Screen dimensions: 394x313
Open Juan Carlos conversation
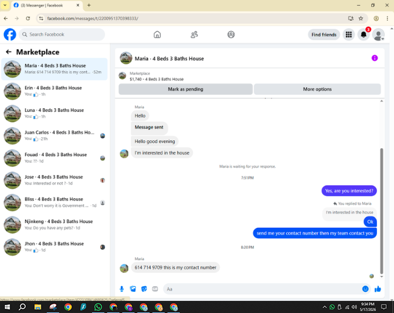[x=54, y=136]
